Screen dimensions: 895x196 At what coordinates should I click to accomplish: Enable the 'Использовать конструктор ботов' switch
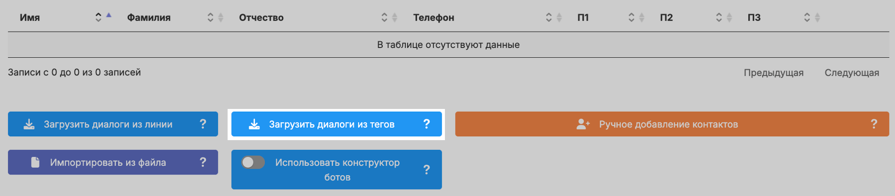click(253, 162)
